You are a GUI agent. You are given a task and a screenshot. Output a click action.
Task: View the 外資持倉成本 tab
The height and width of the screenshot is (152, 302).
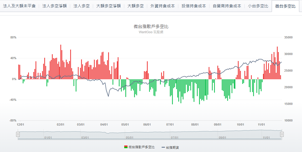[x=162, y=6]
